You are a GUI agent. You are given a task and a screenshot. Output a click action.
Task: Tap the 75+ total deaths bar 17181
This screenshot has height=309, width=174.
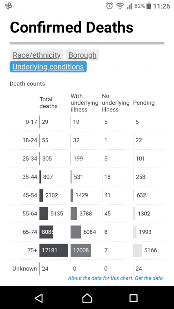click(54, 250)
